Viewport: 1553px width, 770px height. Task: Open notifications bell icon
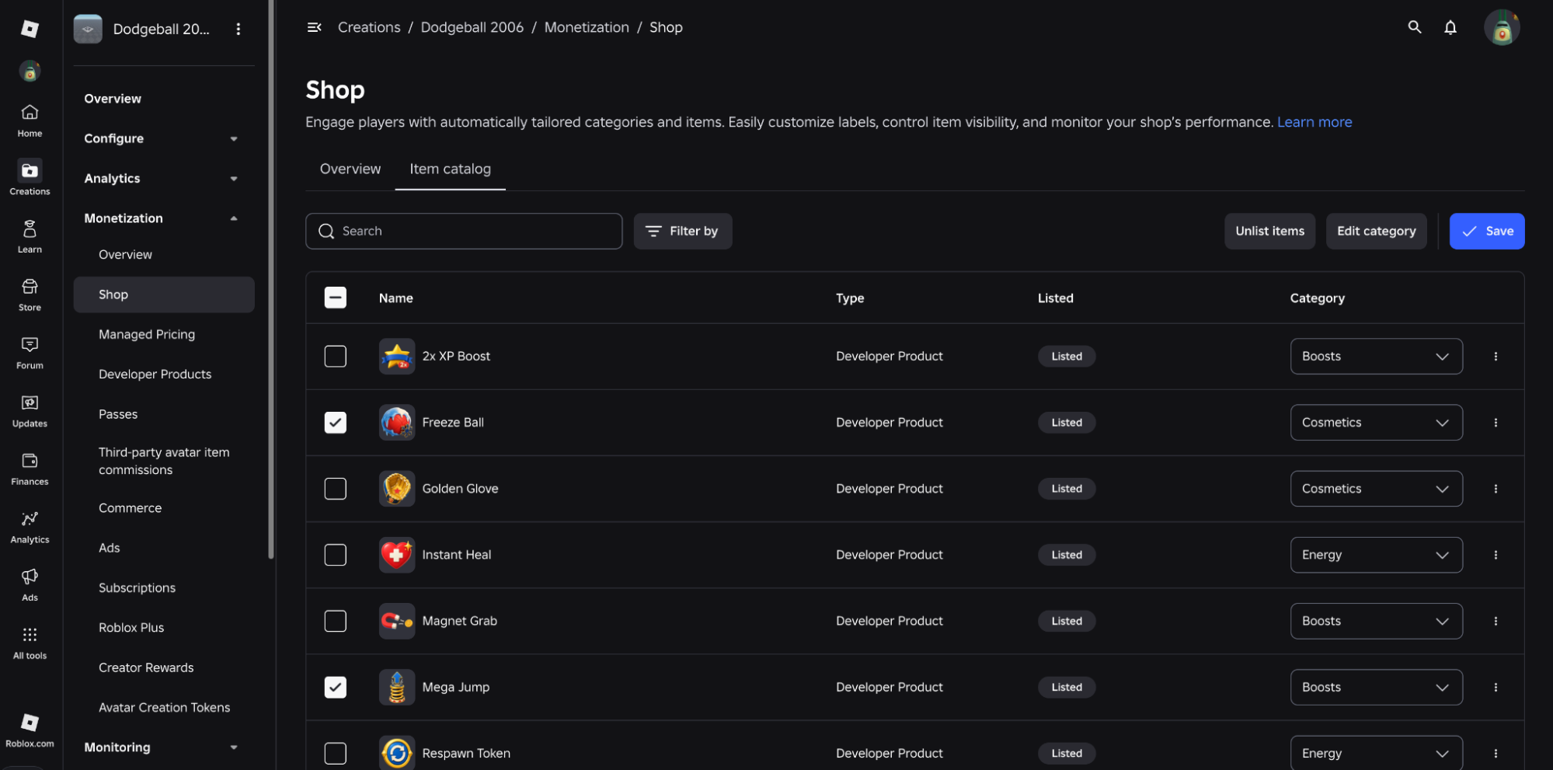pos(1450,27)
